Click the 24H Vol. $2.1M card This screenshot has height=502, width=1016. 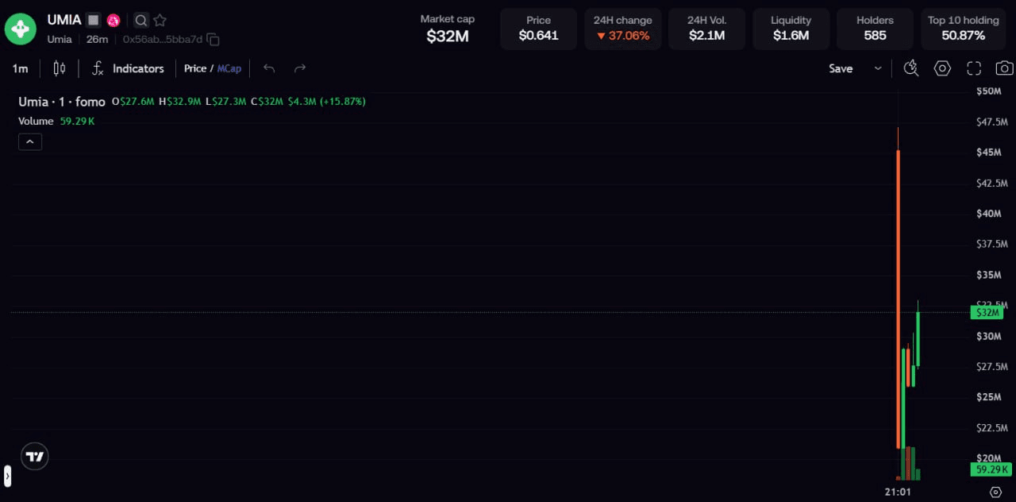pos(706,29)
